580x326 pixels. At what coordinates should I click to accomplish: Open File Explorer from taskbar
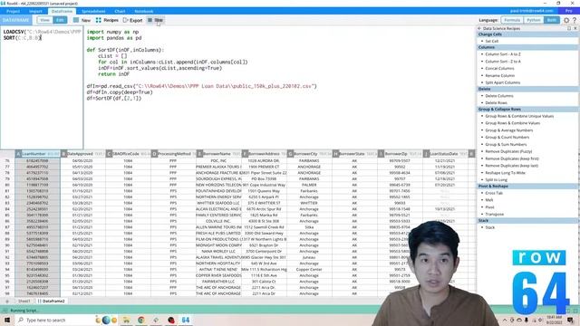tap(126, 320)
